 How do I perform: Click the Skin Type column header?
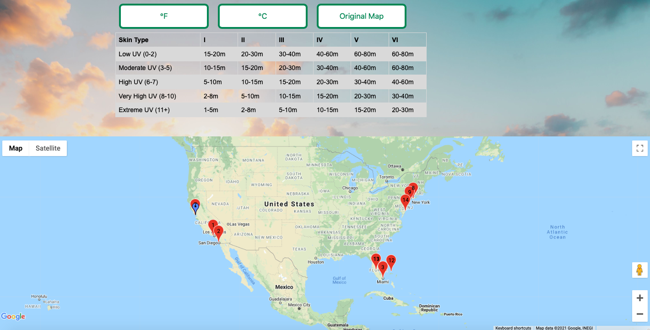click(x=158, y=40)
